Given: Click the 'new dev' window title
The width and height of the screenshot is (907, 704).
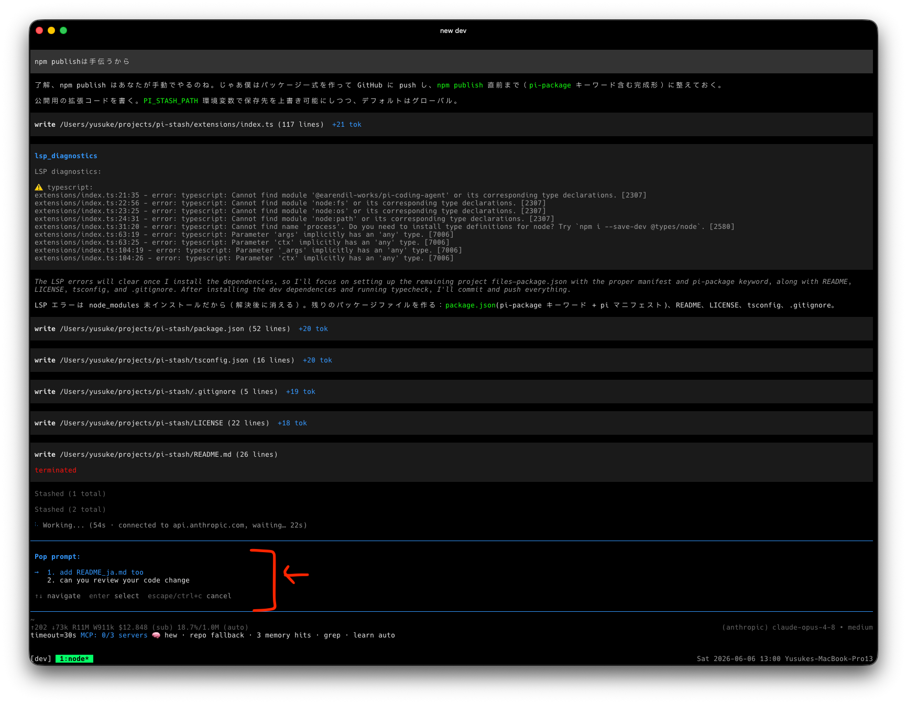Looking at the screenshot, I should (453, 30).
